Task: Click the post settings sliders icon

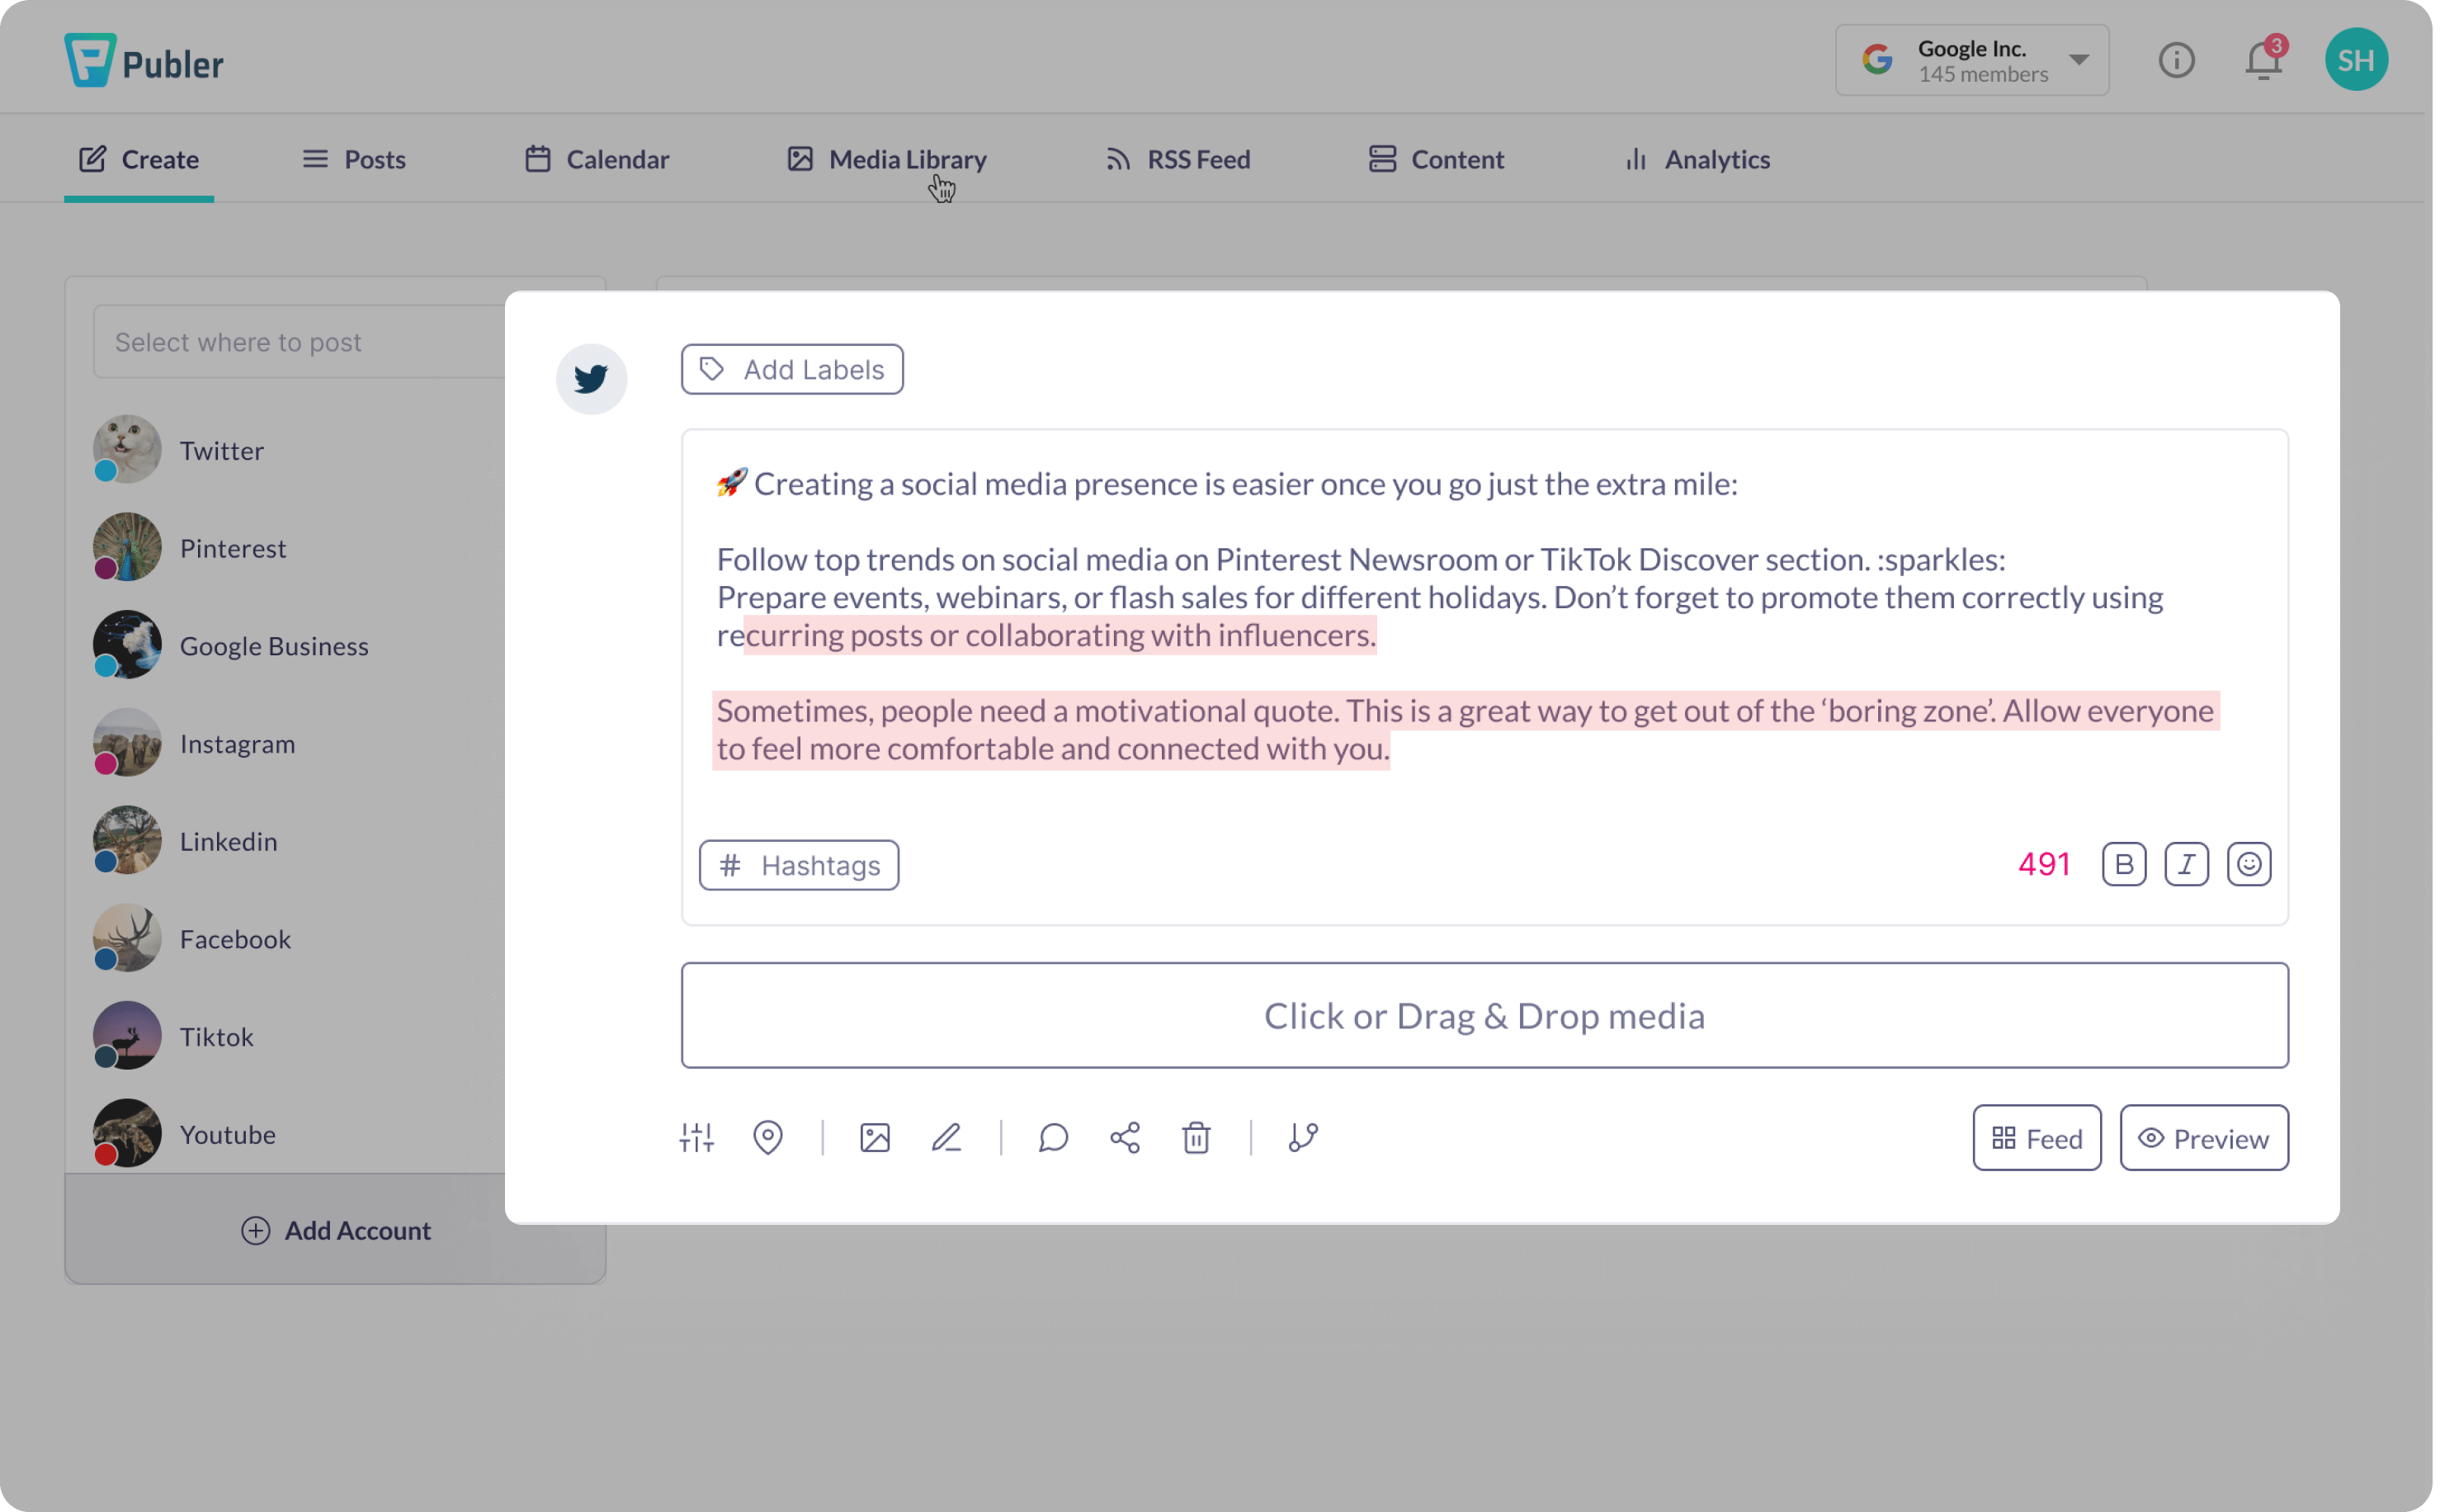Action: pyautogui.click(x=697, y=1138)
